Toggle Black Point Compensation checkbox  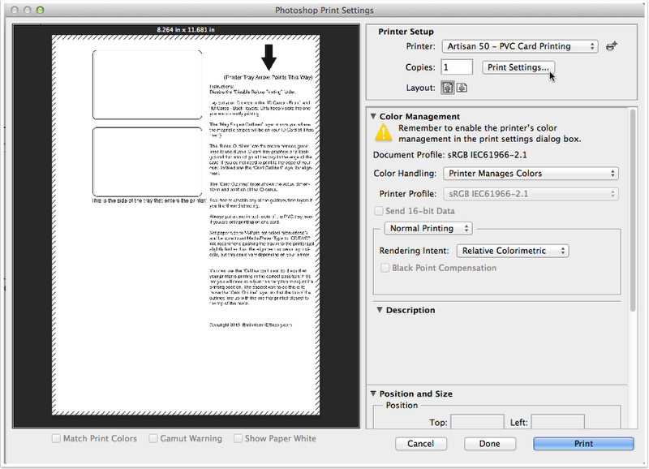point(385,268)
